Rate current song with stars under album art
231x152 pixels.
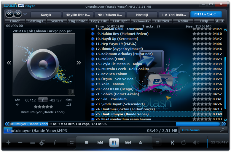pyautogui.click(x=43, y=107)
